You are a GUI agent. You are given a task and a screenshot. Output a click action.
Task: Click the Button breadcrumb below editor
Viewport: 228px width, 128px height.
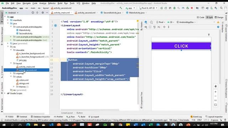pos(79,113)
